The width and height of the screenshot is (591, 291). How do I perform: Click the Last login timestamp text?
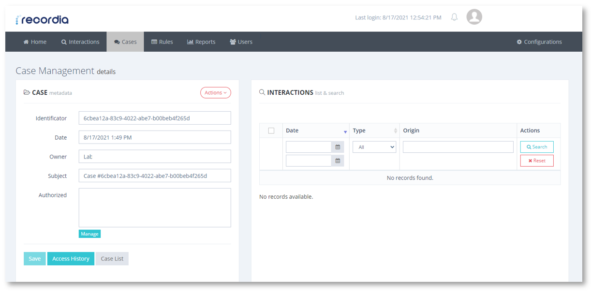[398, 17]
